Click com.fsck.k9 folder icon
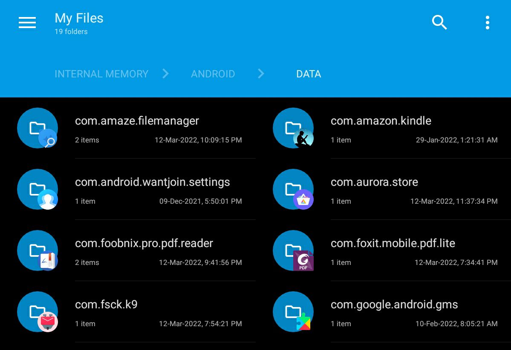Viewport: 511px width, 350px height. [x=38, y=312]
